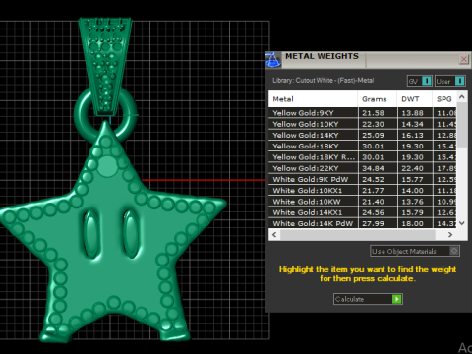Click the vertical scrollbar thumb

coord(462,125)
